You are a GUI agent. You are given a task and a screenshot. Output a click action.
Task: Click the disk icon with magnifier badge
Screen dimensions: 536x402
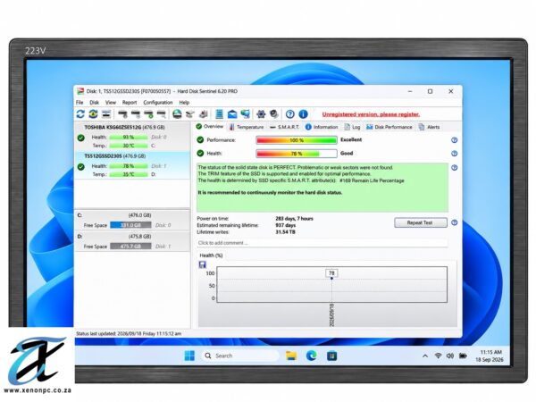point(162,113)
